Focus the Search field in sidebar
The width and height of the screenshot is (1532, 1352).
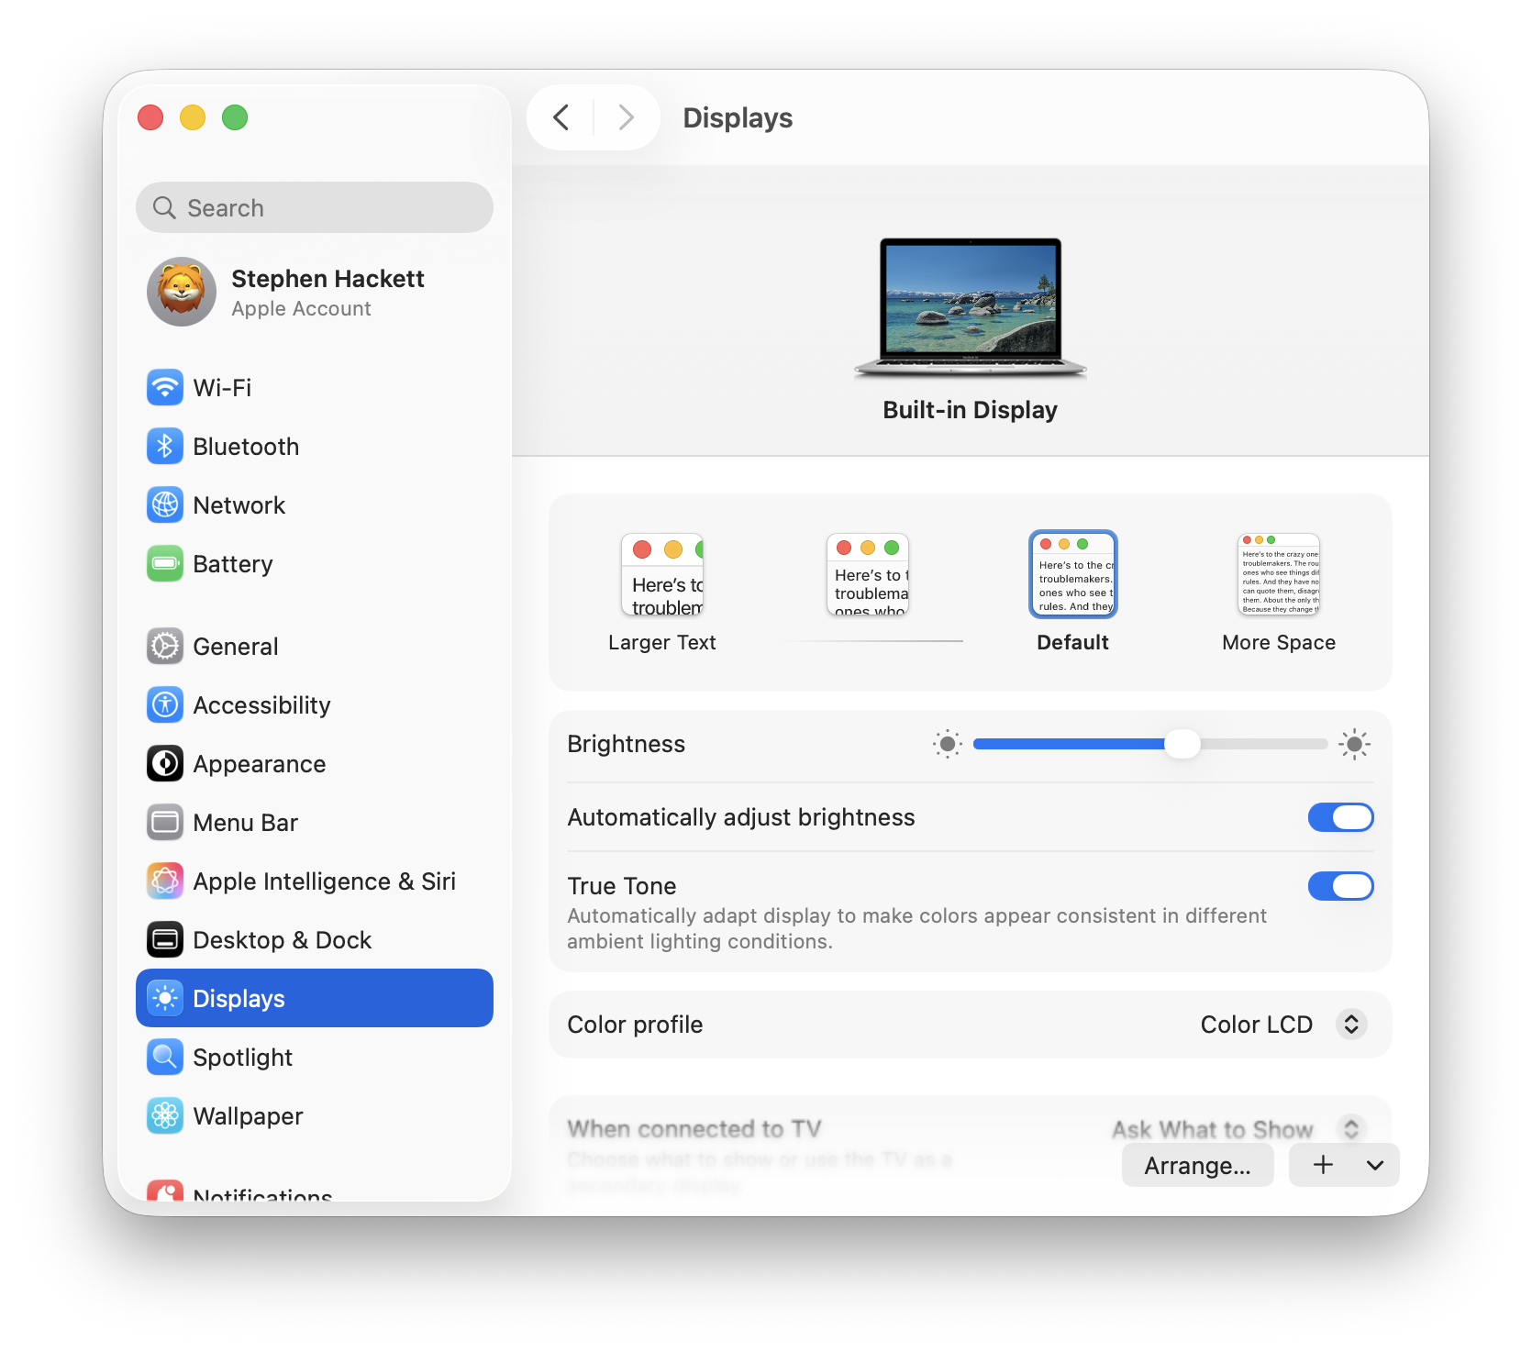(315, 208)
